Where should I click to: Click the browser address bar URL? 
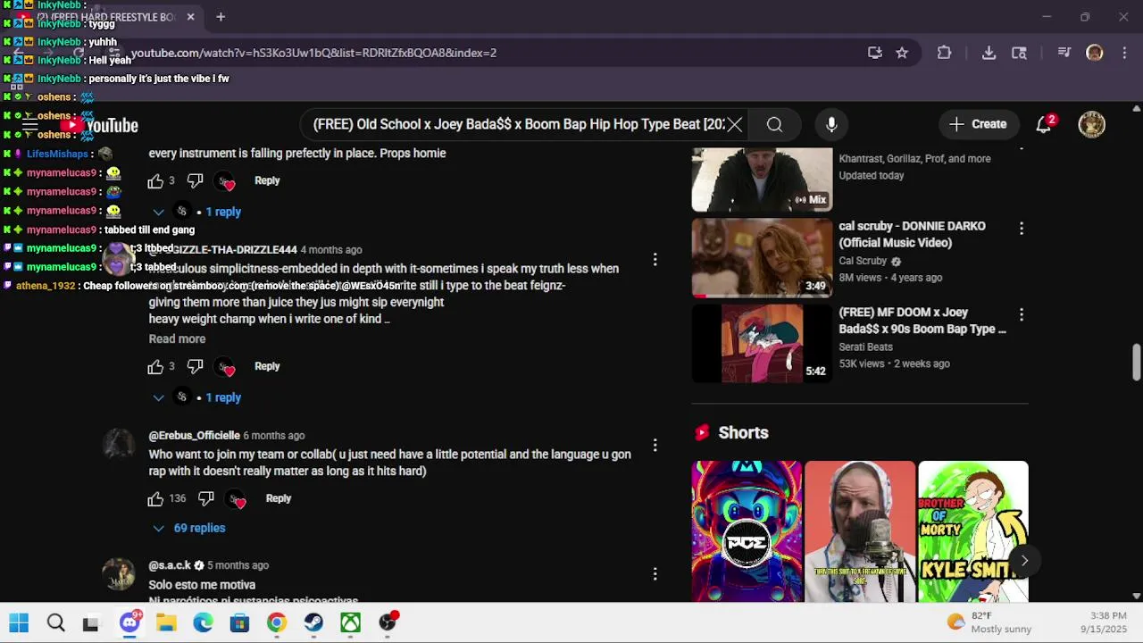pos(313,53)
